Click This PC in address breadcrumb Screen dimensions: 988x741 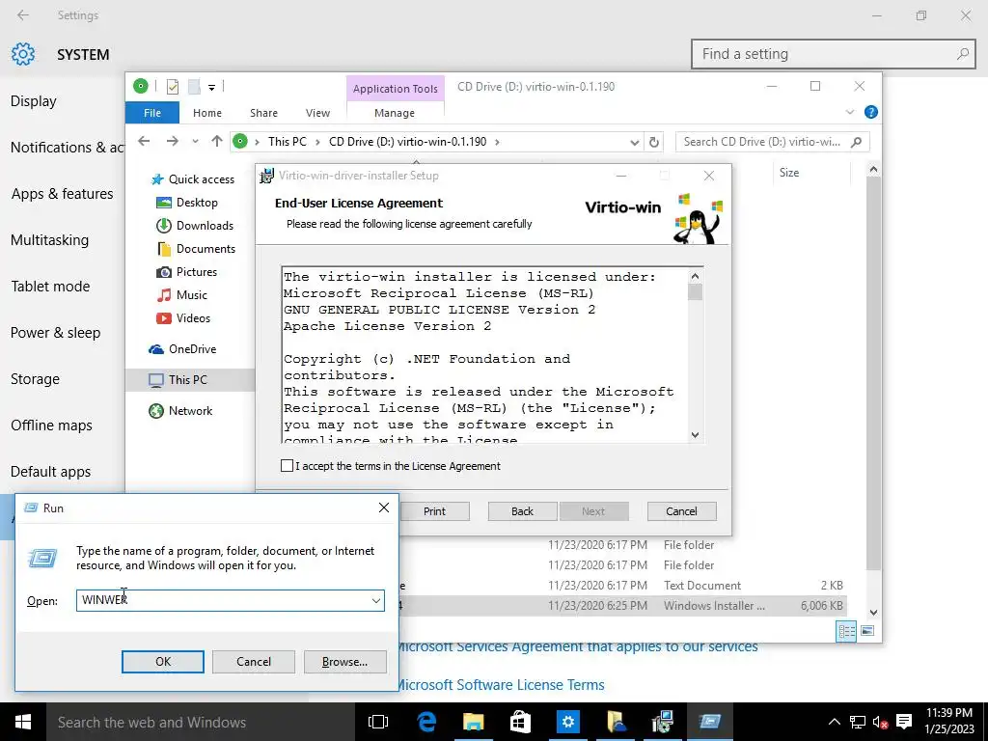[288, 142]
